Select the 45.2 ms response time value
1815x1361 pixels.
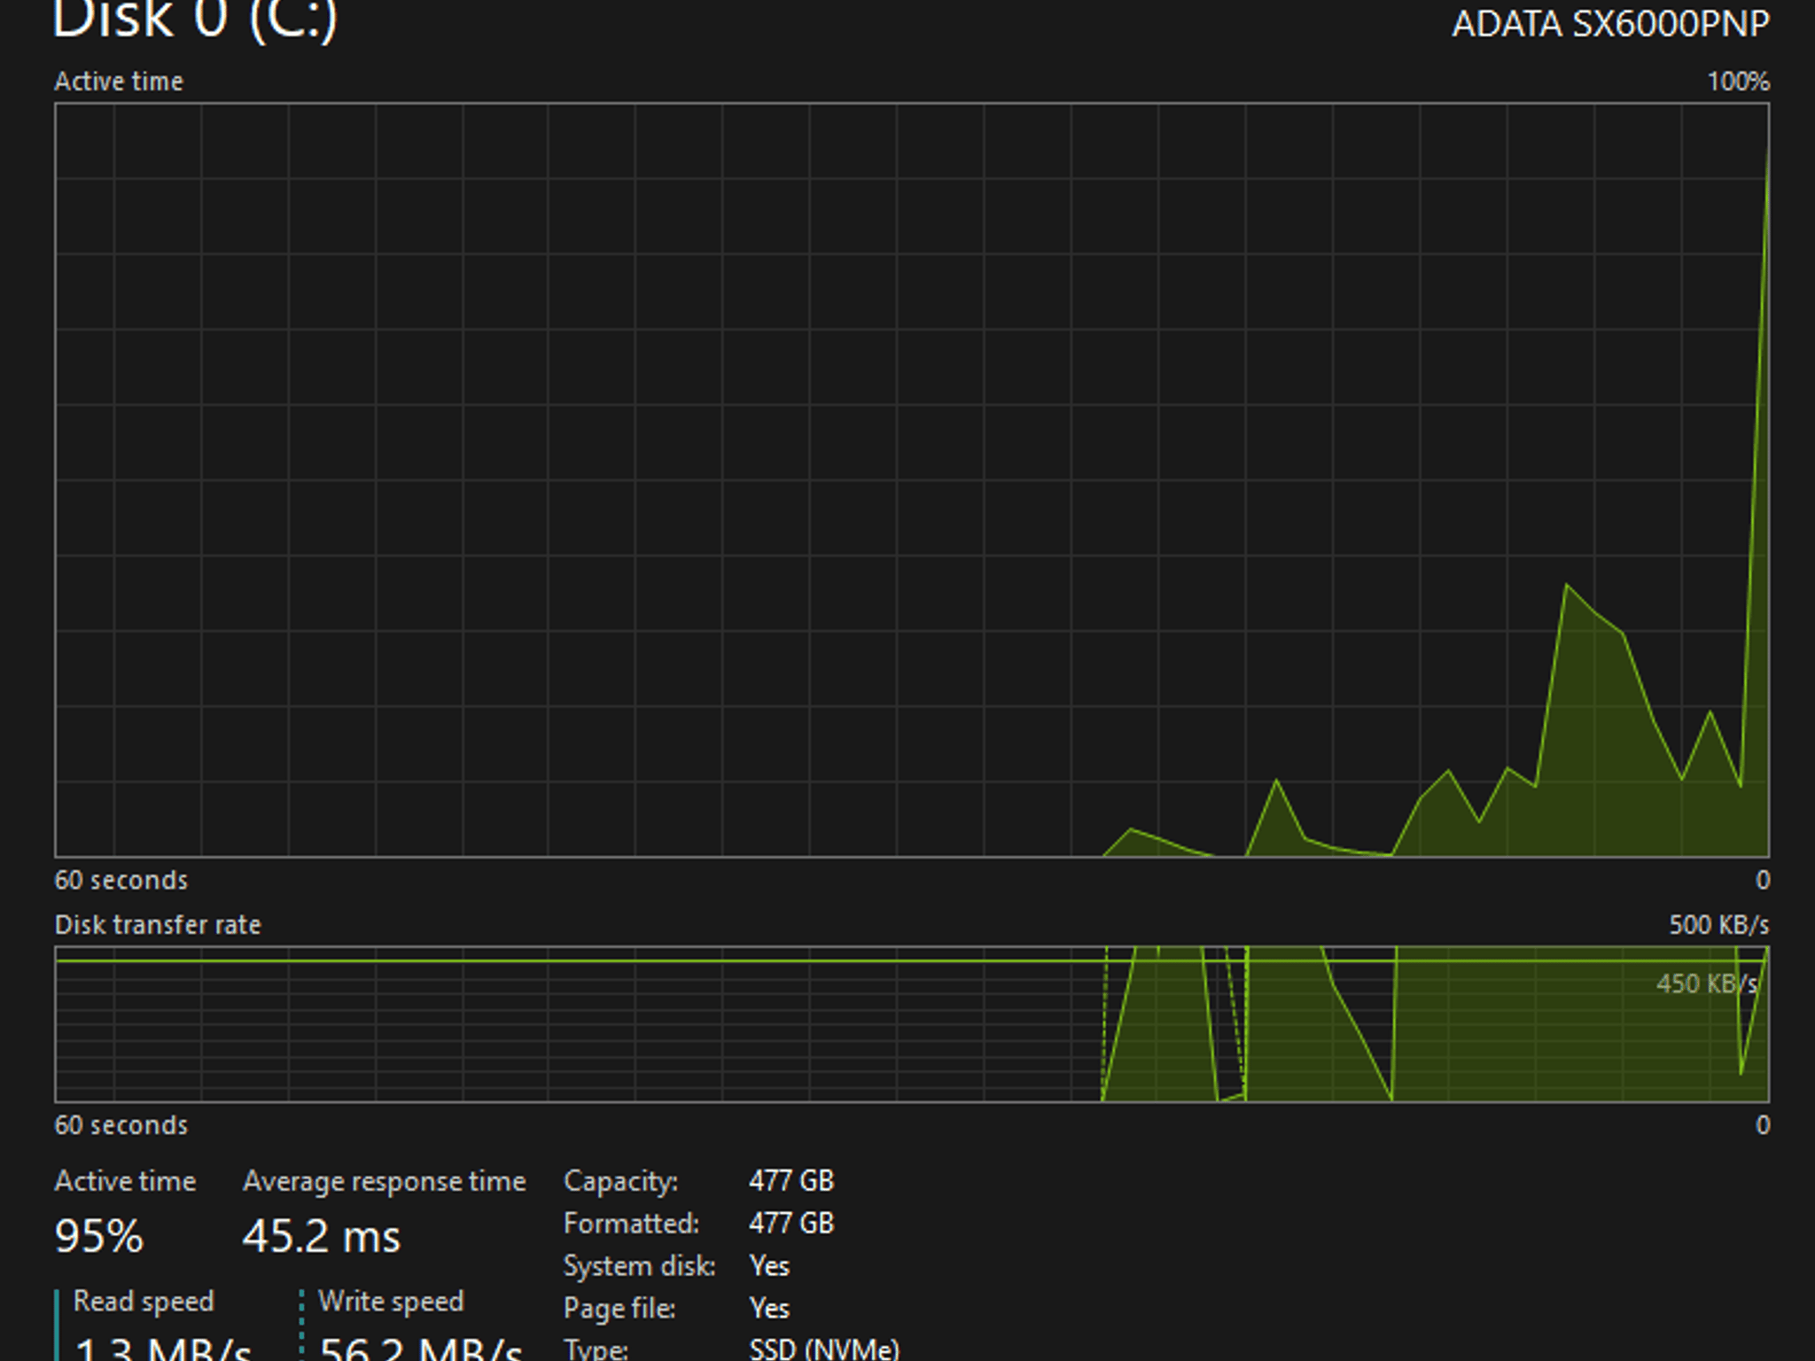pos(322,1236)
